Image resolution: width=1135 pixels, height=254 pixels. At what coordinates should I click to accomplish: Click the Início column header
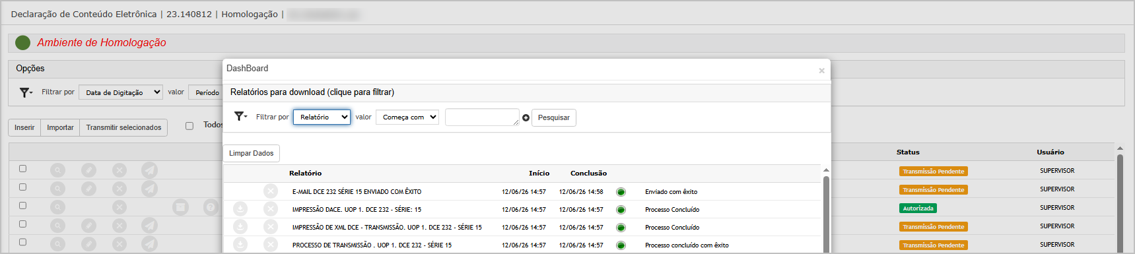(x=539, y=173)
